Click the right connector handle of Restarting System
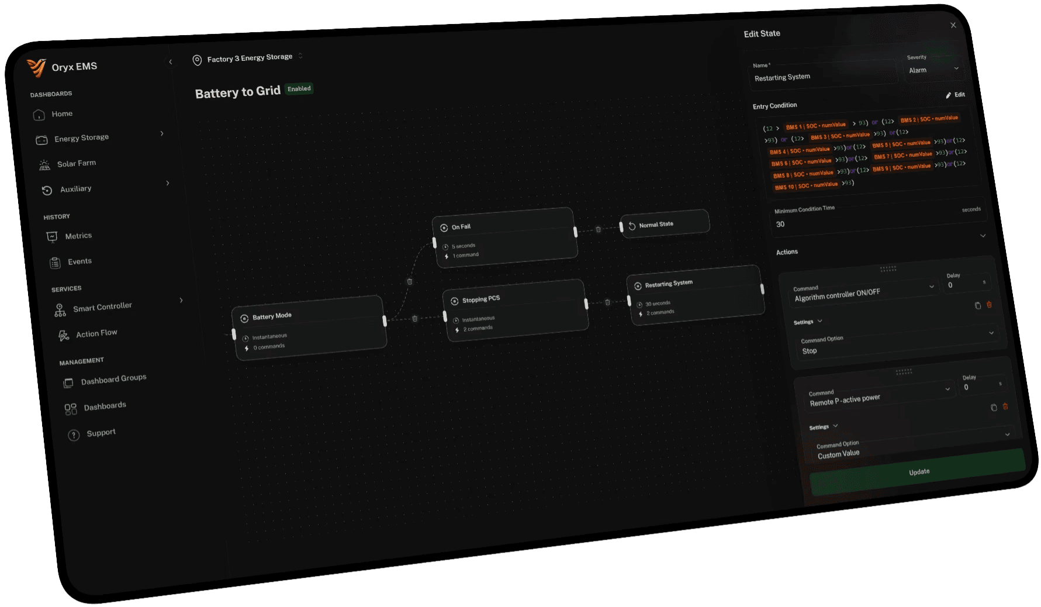 pos(762,289)
